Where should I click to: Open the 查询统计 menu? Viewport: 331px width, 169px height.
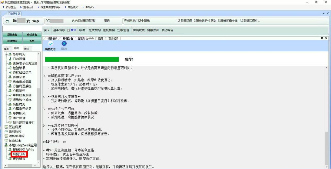27,7
